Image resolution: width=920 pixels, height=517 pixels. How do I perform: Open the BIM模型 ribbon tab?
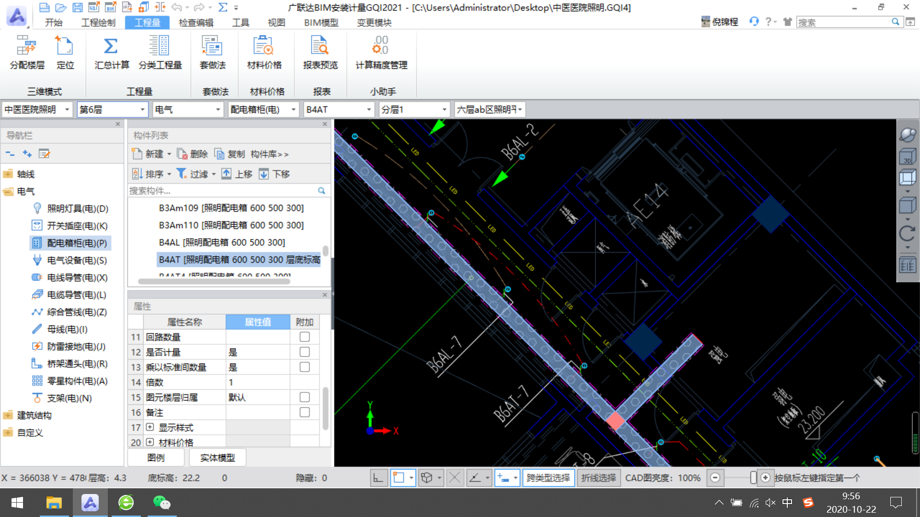tap(321, 22)
